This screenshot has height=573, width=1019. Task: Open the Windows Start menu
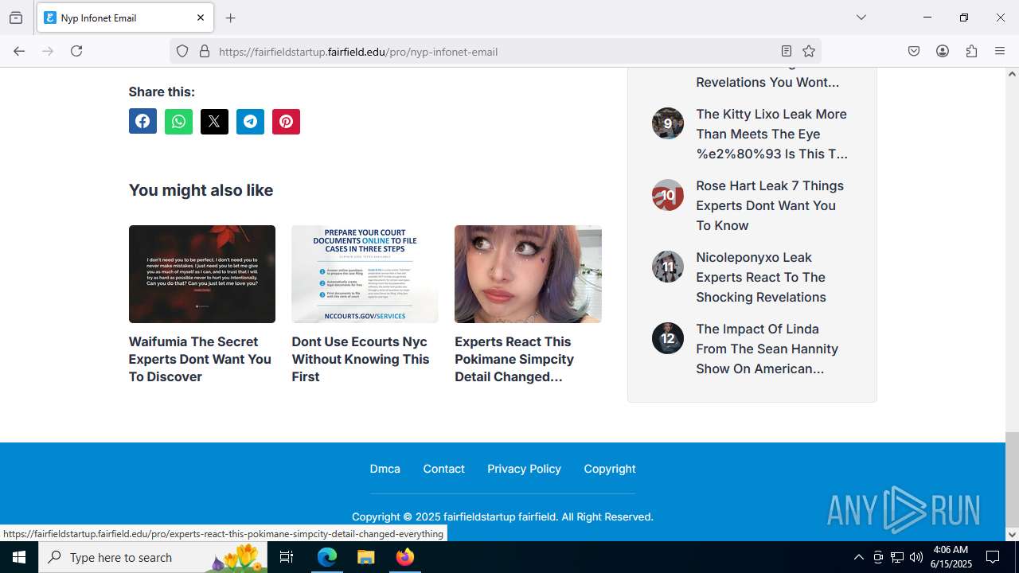tap(19, 557)
